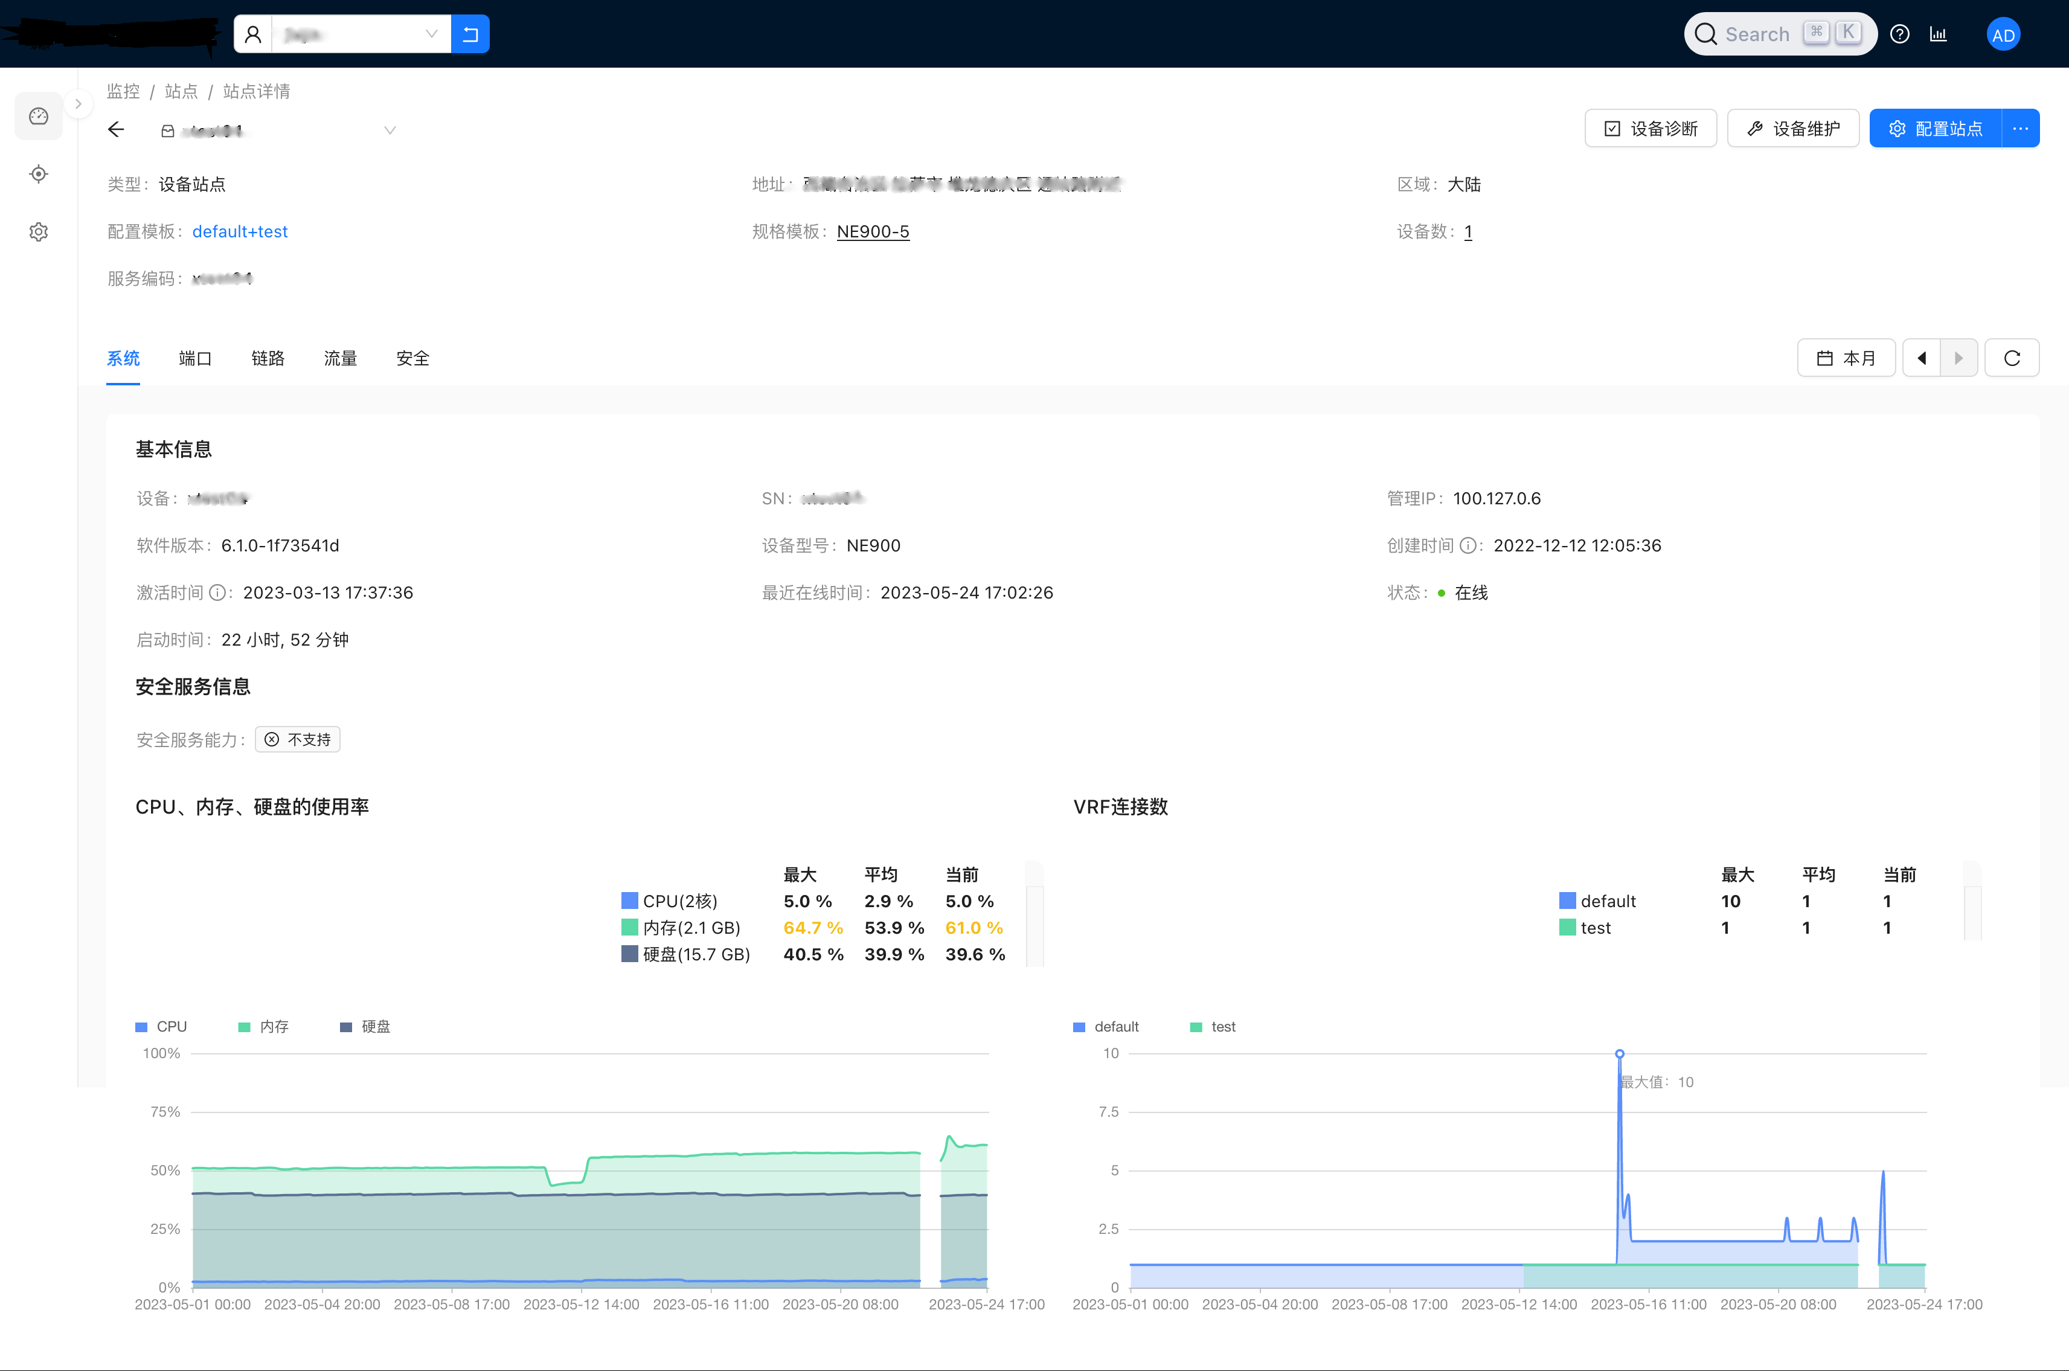Refresh the charts with reload icon
Screen dimensions: 2069x1371
click(2012, 358)
